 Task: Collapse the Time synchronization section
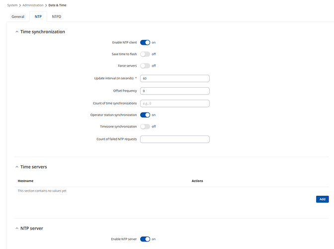point(16,32)
